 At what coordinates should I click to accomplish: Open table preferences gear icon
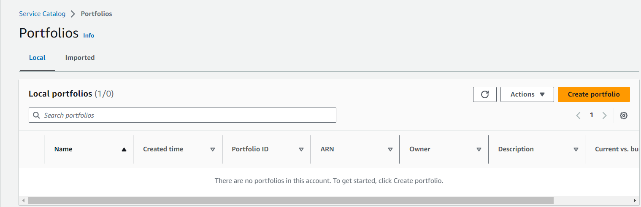click(623, 116)
